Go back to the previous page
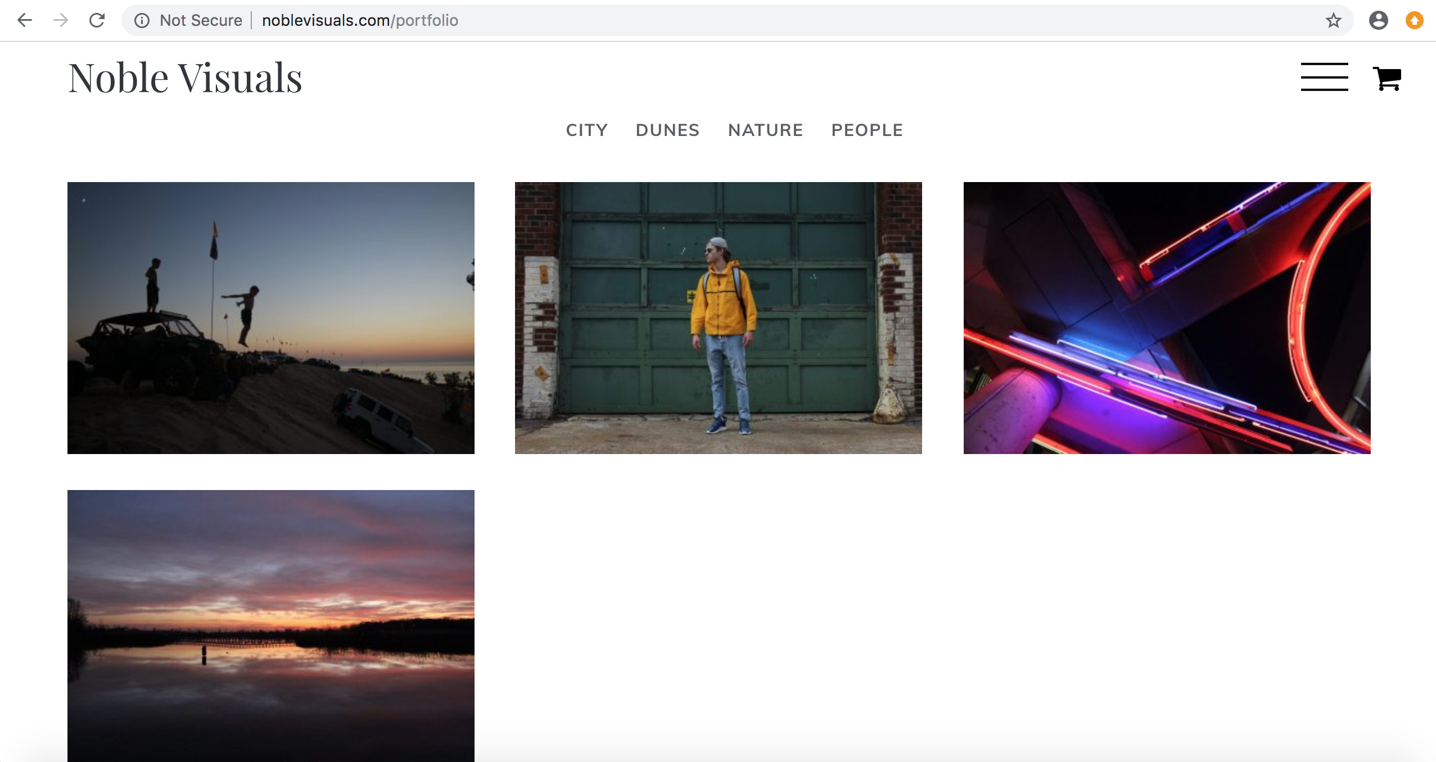Viewport: 1436px width, 762px height. coord(25,20)
